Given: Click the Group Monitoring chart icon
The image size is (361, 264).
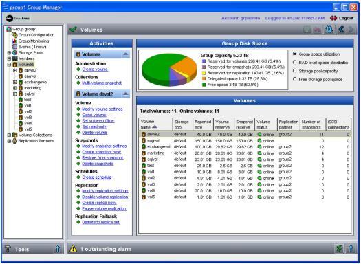Looking at the screenshot, I should pyautogui.click(x=14, y=41).
